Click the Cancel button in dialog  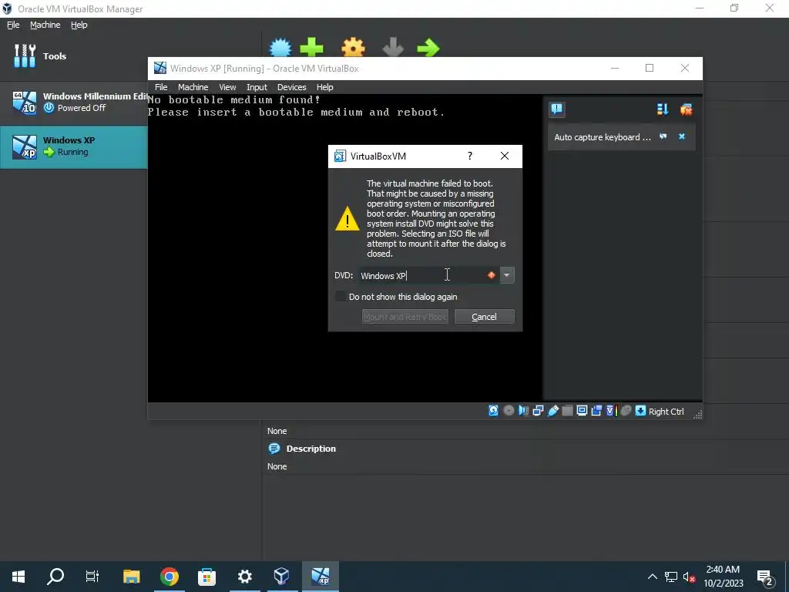[x=484, y=317]
